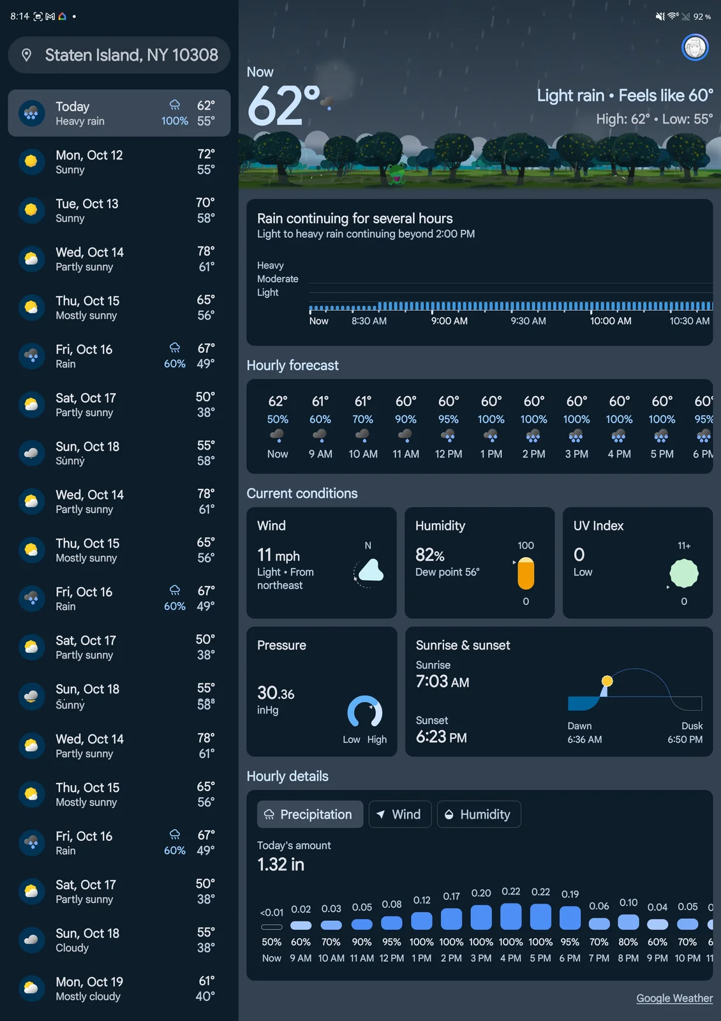Tap the UV index green gauge icon
721x1021 pixels.
click(x=684, y=573)
